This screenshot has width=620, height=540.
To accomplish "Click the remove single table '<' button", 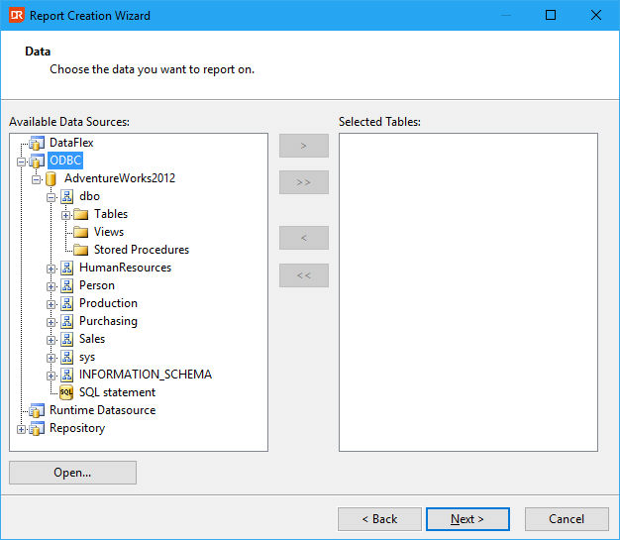I will tap(304, 238).
